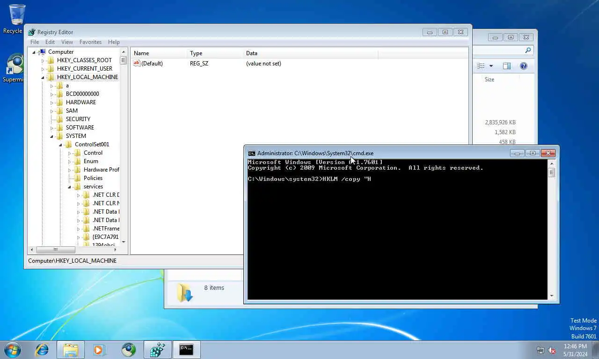Open the Edit menu in Registry Editor
Image resolution: width=599 pixels, height=359 pixels.
(x=50, y=42)
